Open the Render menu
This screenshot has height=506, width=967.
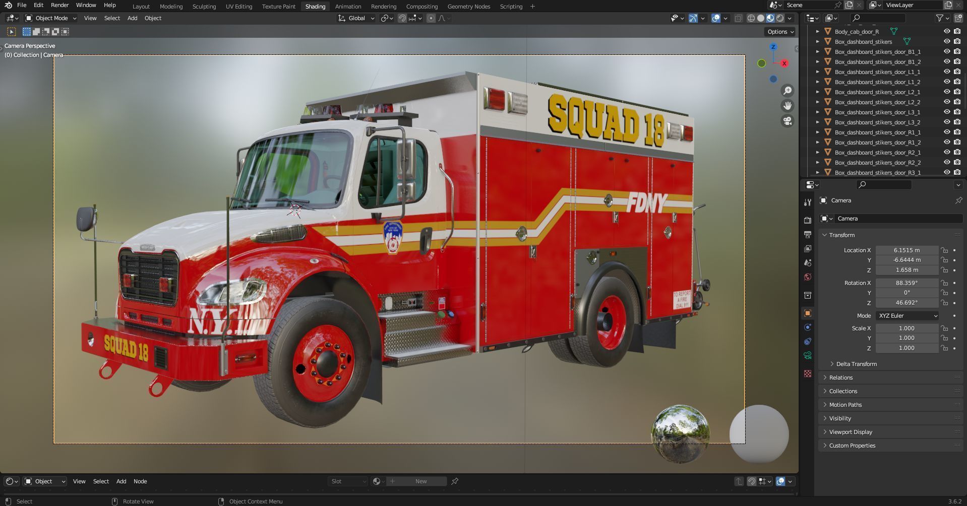pyautogui.click(x=59, y=5)
